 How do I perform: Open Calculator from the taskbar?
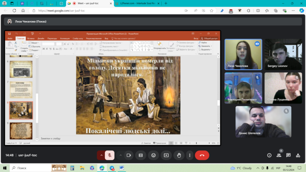pos(72,168)
